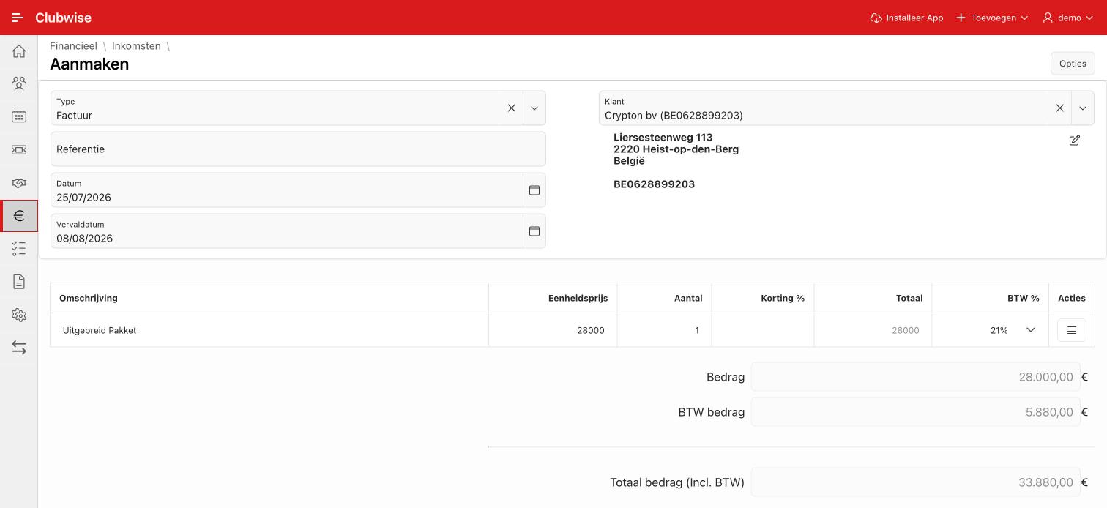Clear the Type field selection
Viewport: 1107px width, 508px height.
click(x=512, y=108)
